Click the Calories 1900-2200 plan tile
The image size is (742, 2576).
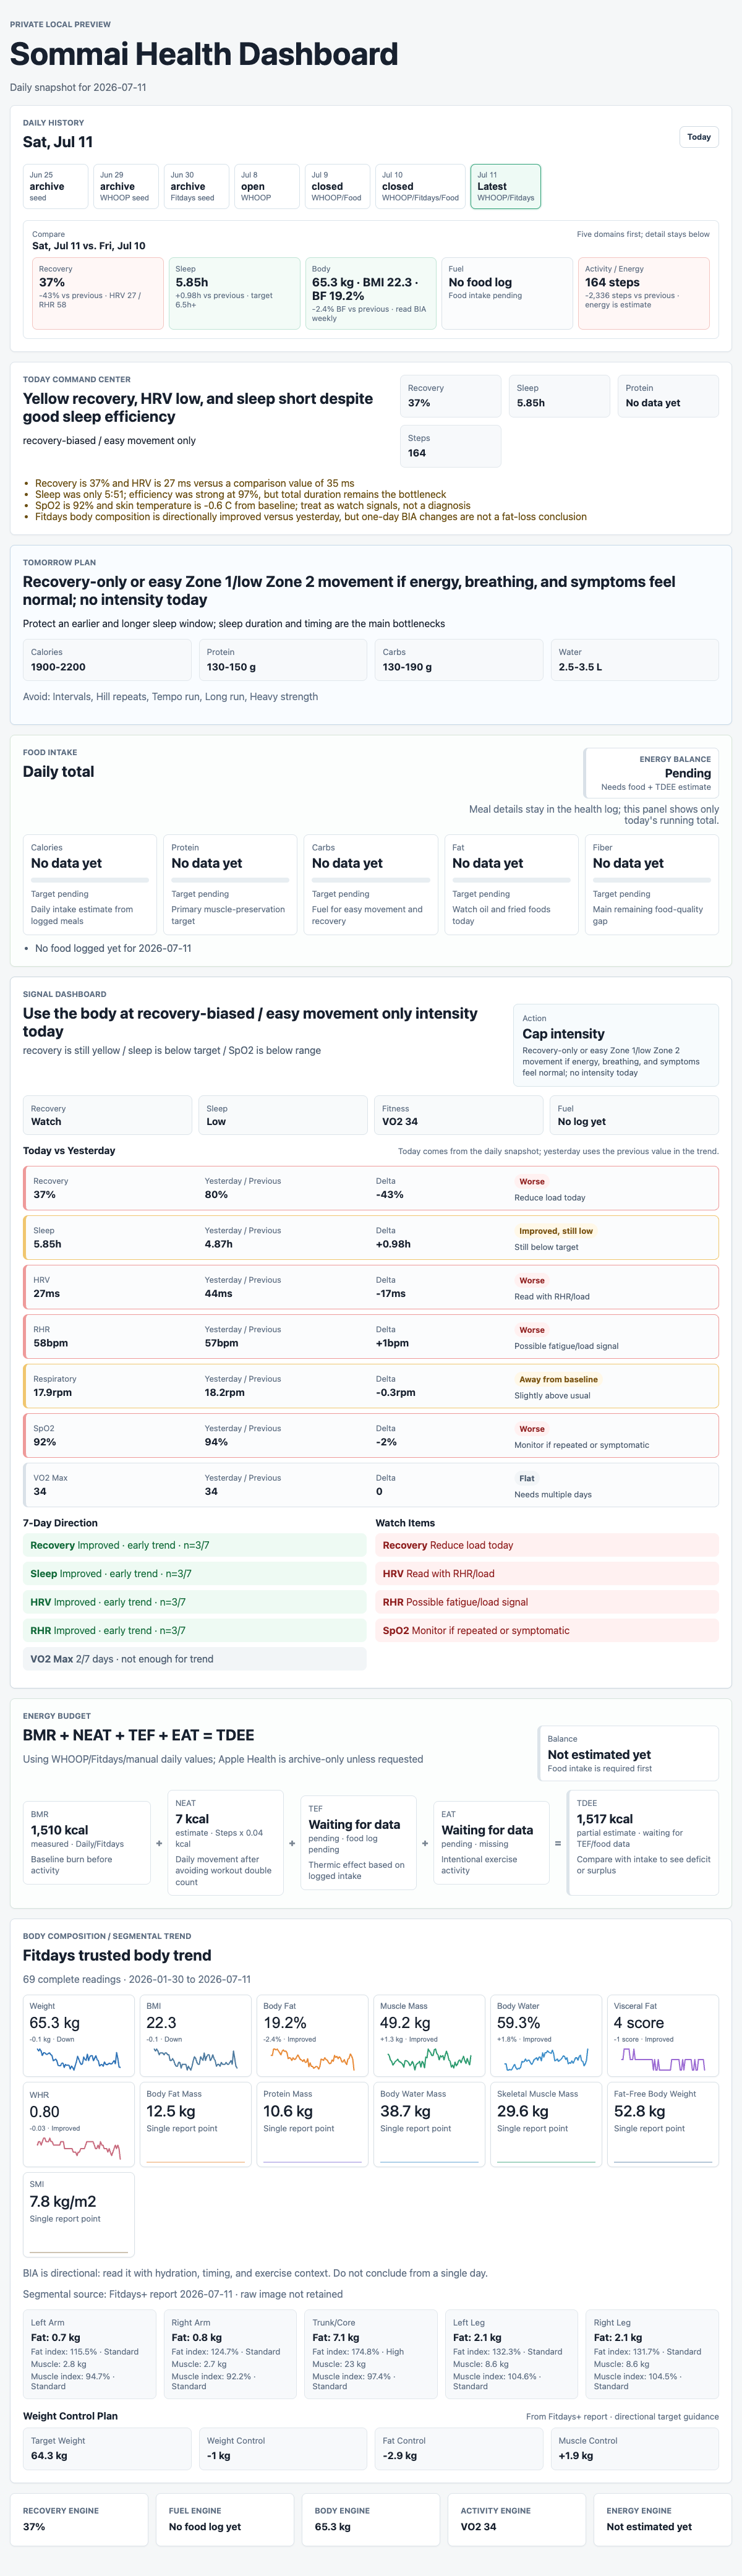point(107,660)
